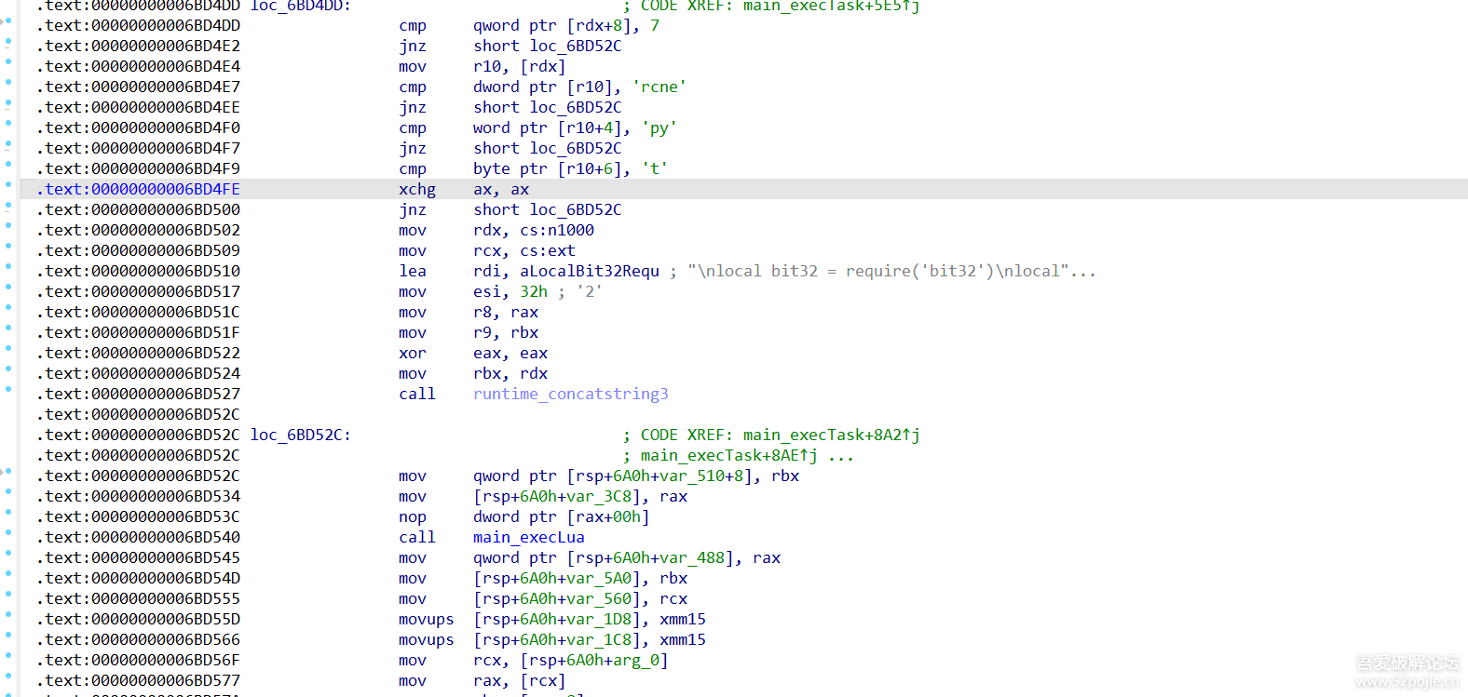The width and height of the screenshot is (1468, 697).
Task: Select the highlighted address .text:00000000006BD4FE
Action: (138, 189)
